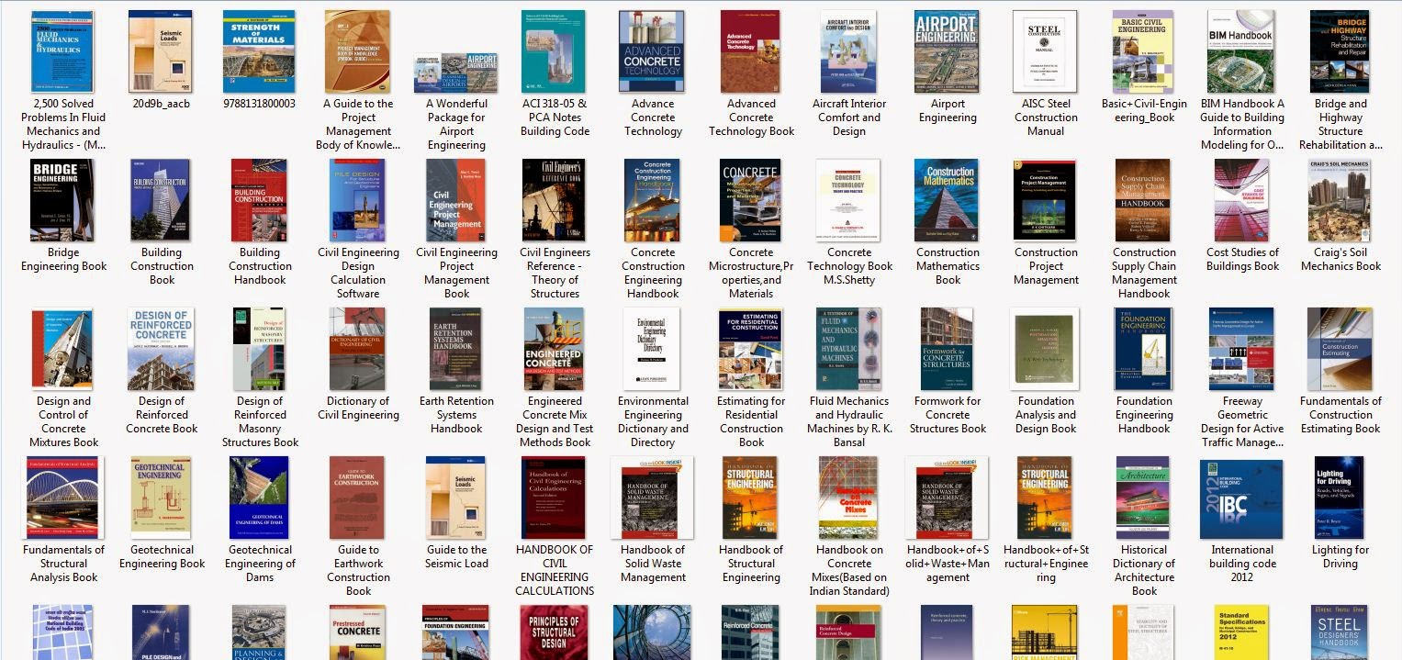Select the label Design and Control of Concrete Mixtures Book

pos(63,421)
